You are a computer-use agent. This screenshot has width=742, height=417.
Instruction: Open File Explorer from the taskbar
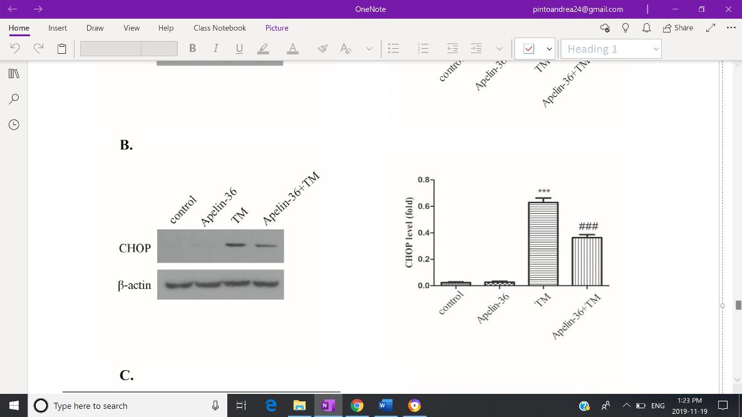tap(299, 406)
